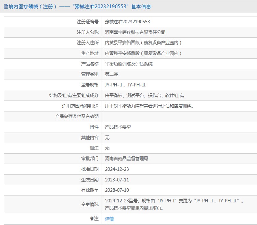
Task: Select the registrant name 河南嘉宇医疗科技有限责任公司
Action: (x=135, y=32)
